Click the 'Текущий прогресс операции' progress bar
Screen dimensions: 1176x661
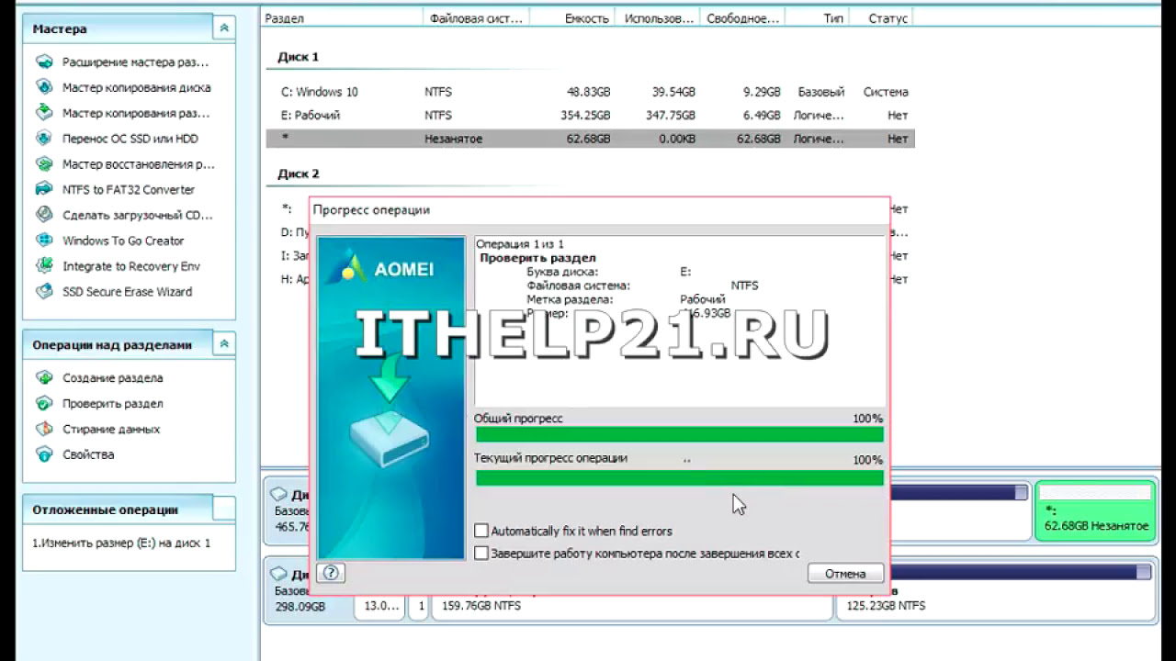tap(679, 477)
